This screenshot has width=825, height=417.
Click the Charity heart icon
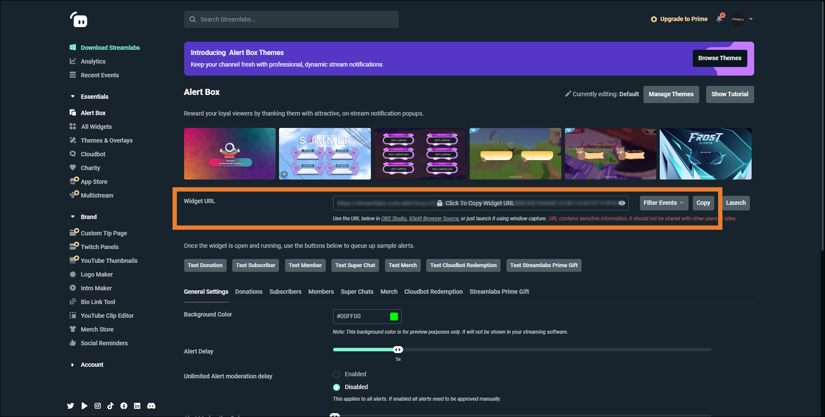73,167
